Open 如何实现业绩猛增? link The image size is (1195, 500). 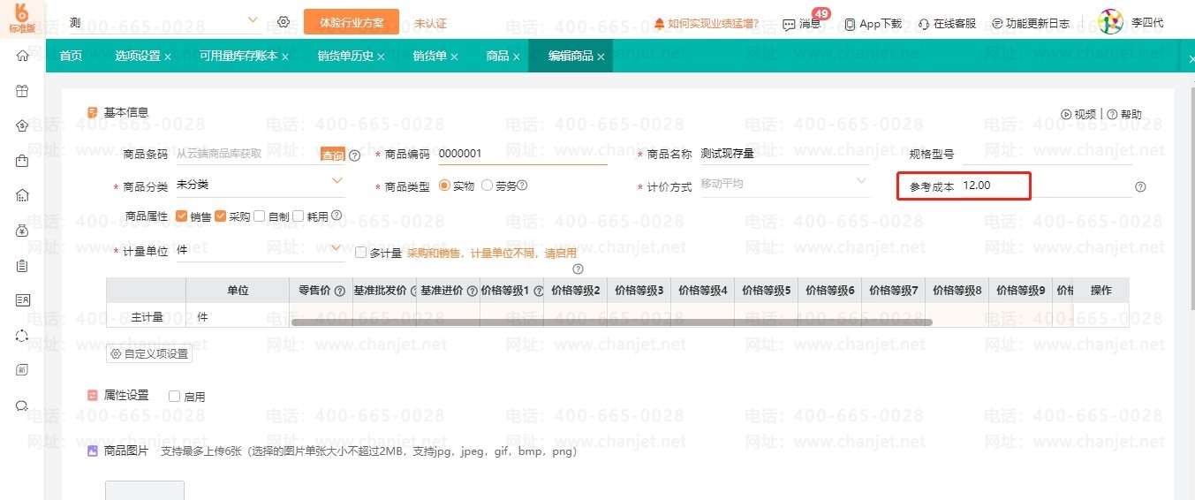pyautogui.click(x=706, y=24)
